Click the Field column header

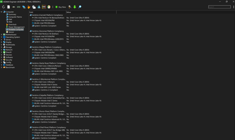(x=47, y=12)
